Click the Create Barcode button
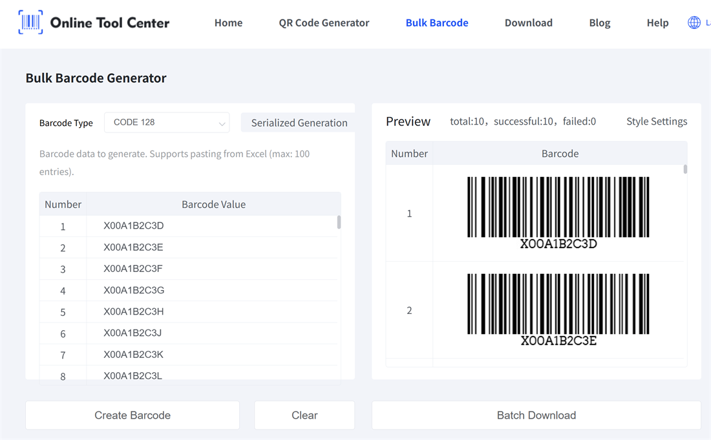 [x=132, y=415]
